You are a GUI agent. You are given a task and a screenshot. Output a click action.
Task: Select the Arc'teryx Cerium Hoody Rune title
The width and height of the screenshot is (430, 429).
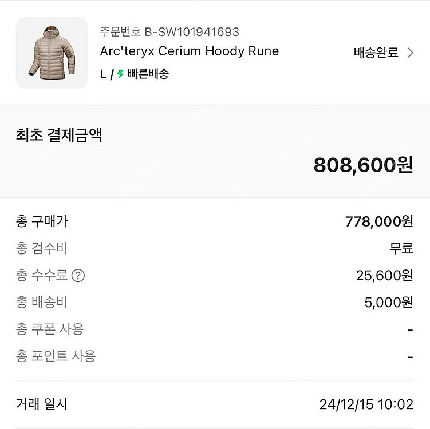pos(189,51)
